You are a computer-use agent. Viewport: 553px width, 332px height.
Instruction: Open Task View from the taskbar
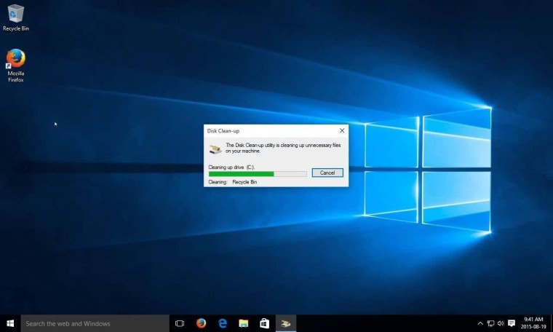pyautogui.click(x=180, y=323)
